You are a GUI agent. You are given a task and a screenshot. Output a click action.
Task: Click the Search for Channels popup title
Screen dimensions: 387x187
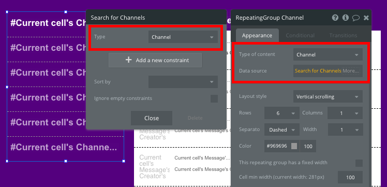coord(118,18)
